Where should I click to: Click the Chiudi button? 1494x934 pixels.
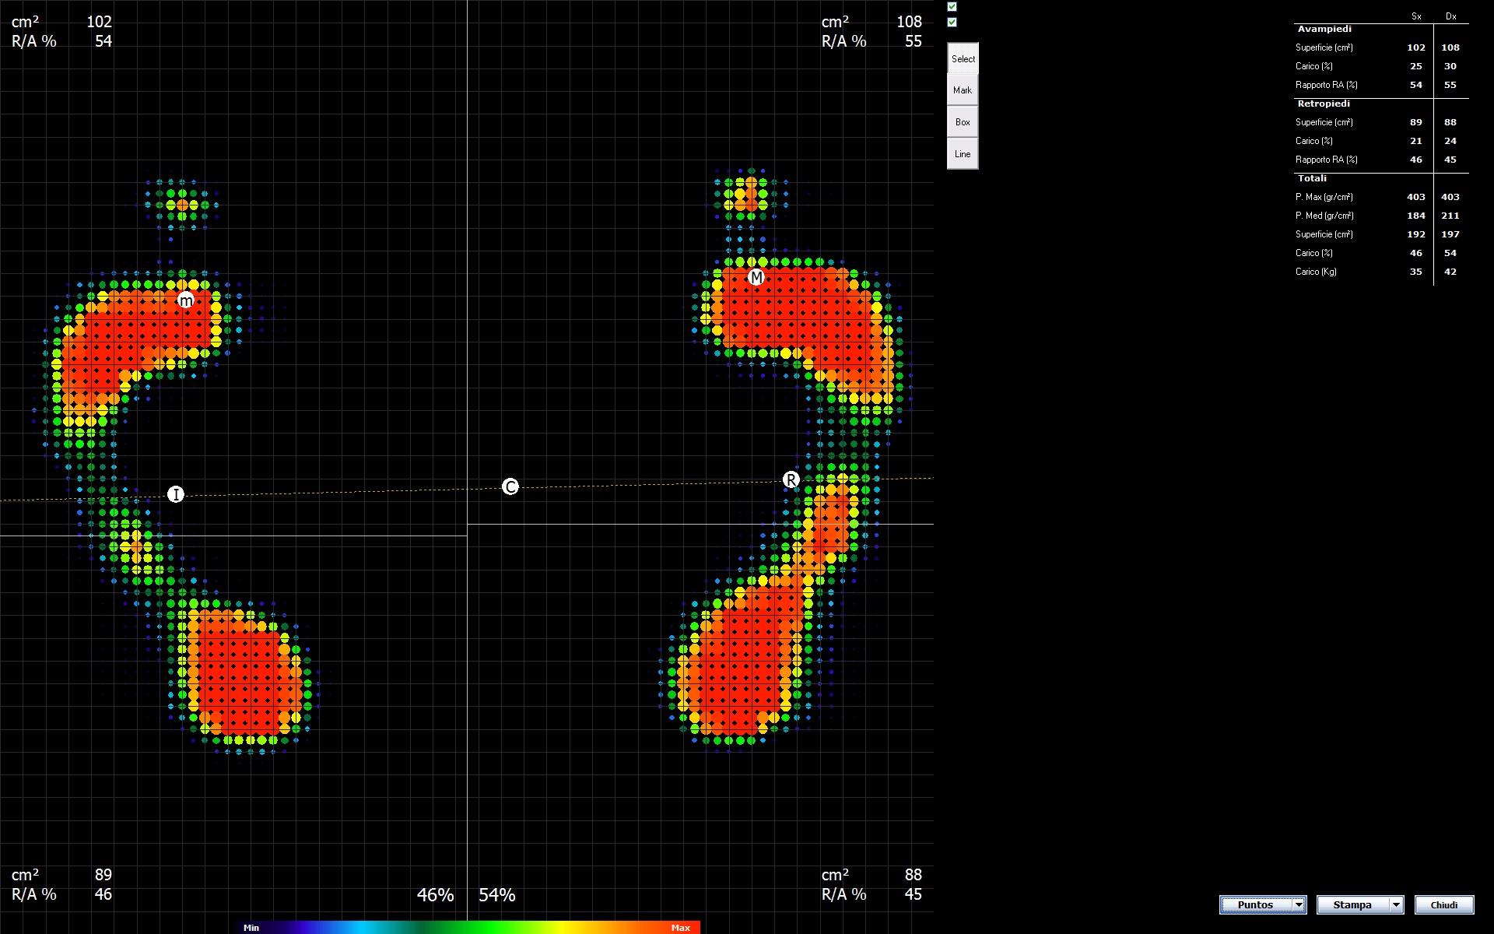pos(1443,904)
